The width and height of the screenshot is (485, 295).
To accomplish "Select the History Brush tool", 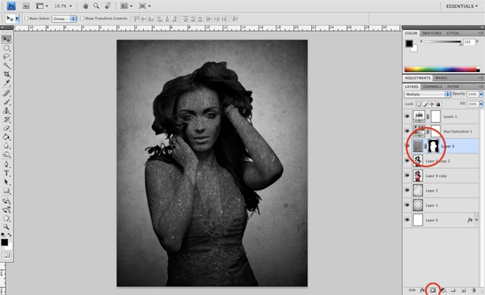I will tap(6, 120).
